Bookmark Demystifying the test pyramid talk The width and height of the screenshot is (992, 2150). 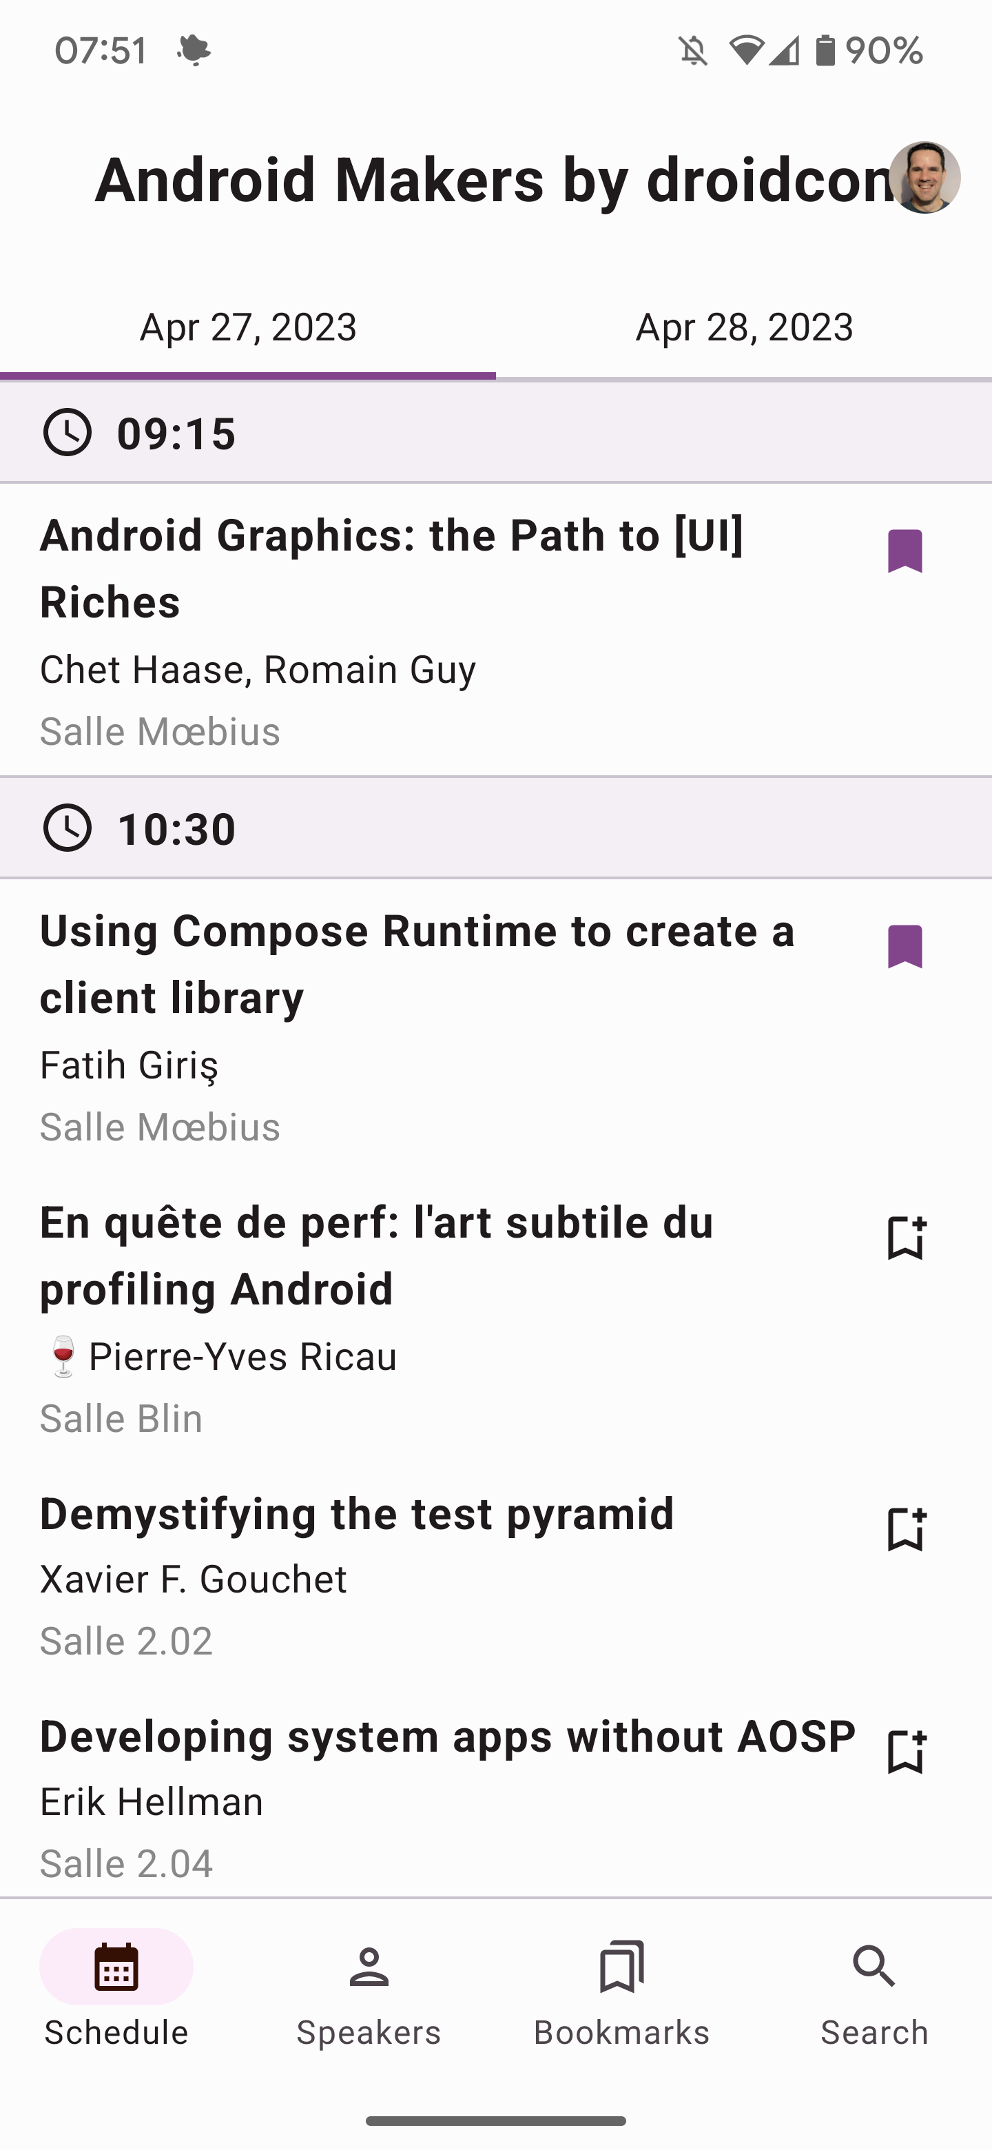(x=906, y=1528)
